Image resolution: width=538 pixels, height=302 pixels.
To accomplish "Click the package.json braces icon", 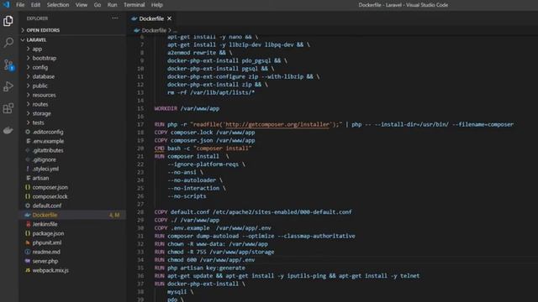I will point(28,233).
